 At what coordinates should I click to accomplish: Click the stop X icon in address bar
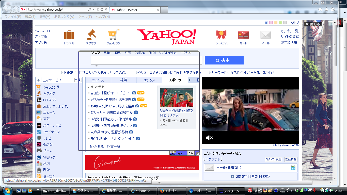106,10
